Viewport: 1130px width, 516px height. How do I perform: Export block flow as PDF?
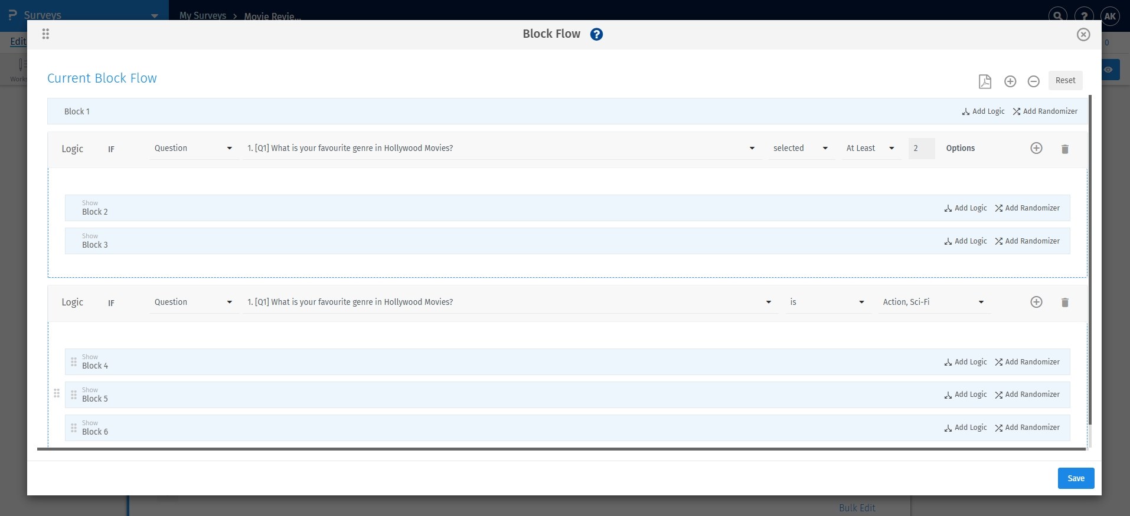[985, 81]
